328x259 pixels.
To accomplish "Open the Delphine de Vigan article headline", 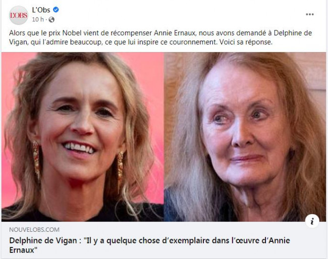I will click(149, 245).
